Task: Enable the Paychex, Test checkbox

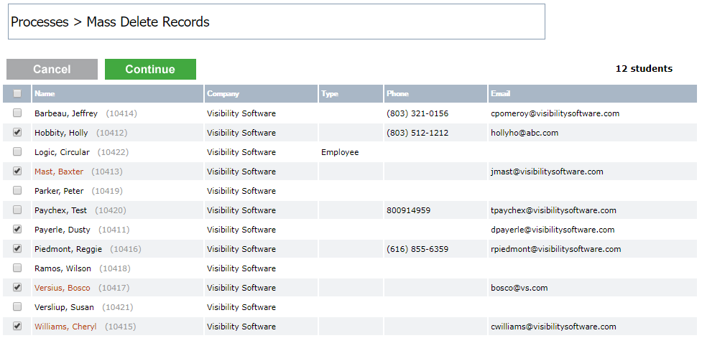Action: tap(17, 210)
